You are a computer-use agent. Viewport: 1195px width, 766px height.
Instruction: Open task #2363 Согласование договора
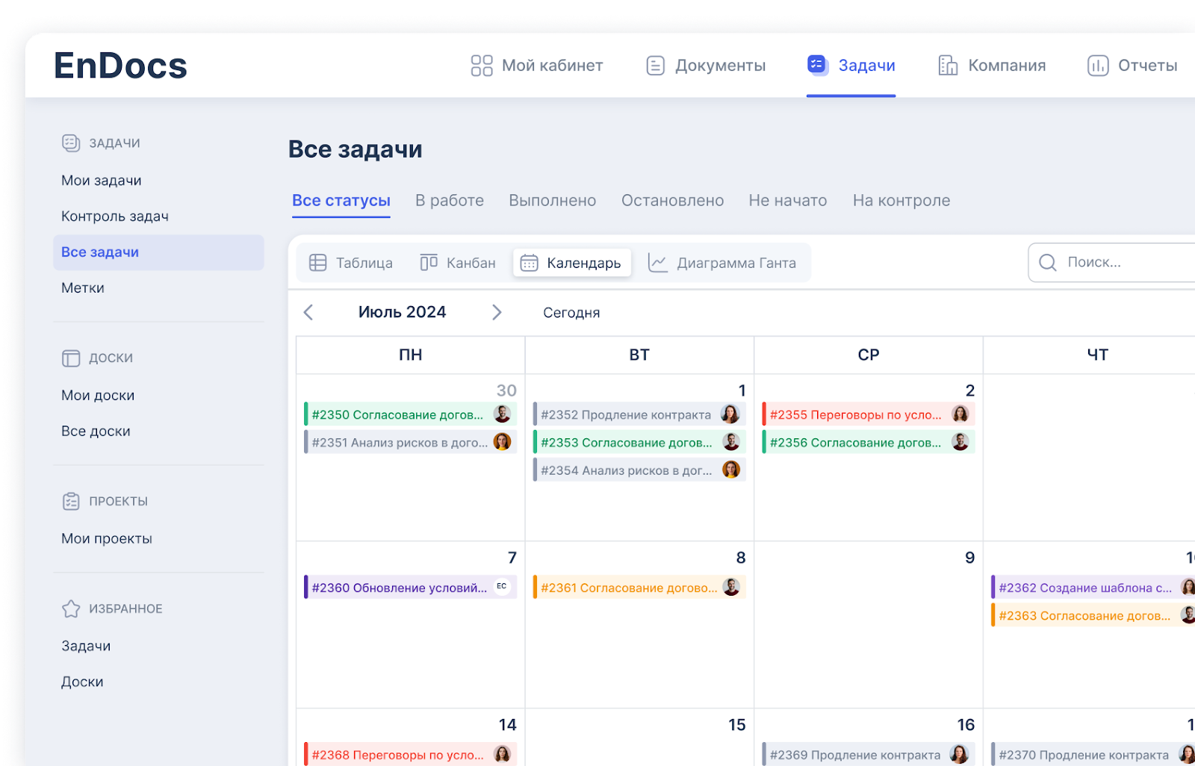tap(1093, 615)
